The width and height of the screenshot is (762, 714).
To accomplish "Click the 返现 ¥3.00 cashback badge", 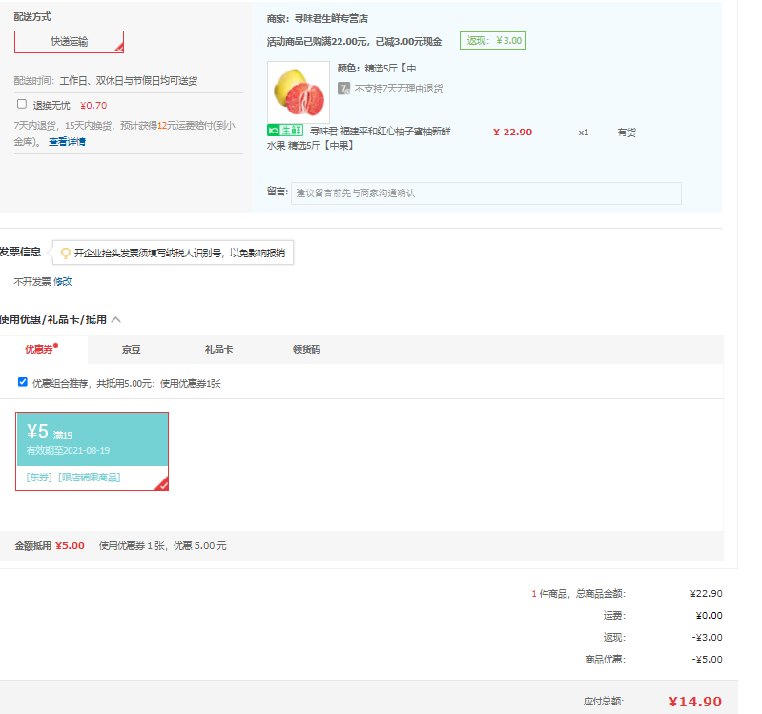I will [493, 41].
